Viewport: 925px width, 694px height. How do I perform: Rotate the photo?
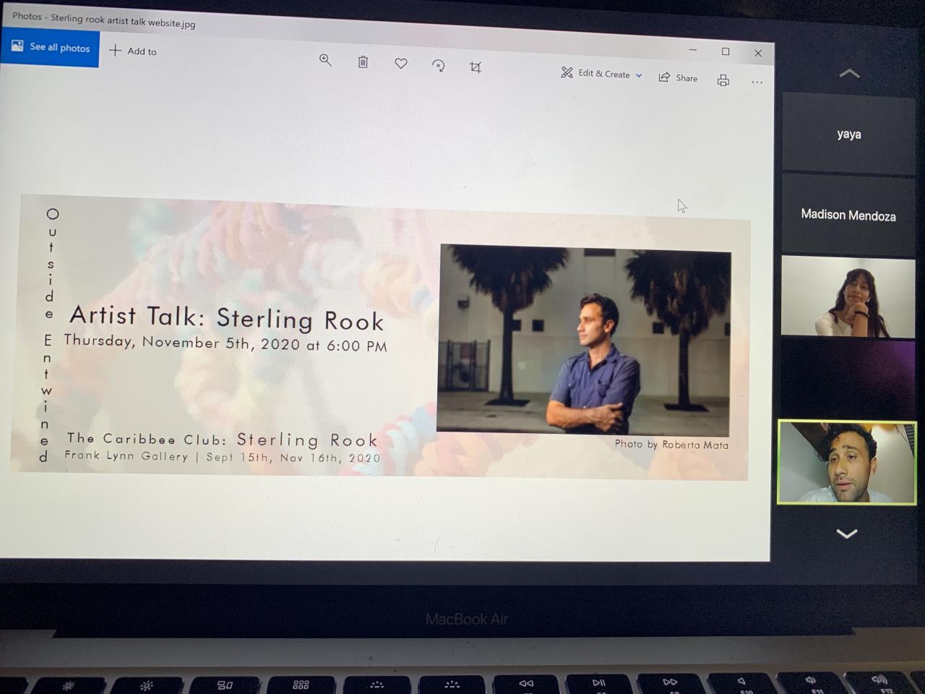tap(438, 66)
